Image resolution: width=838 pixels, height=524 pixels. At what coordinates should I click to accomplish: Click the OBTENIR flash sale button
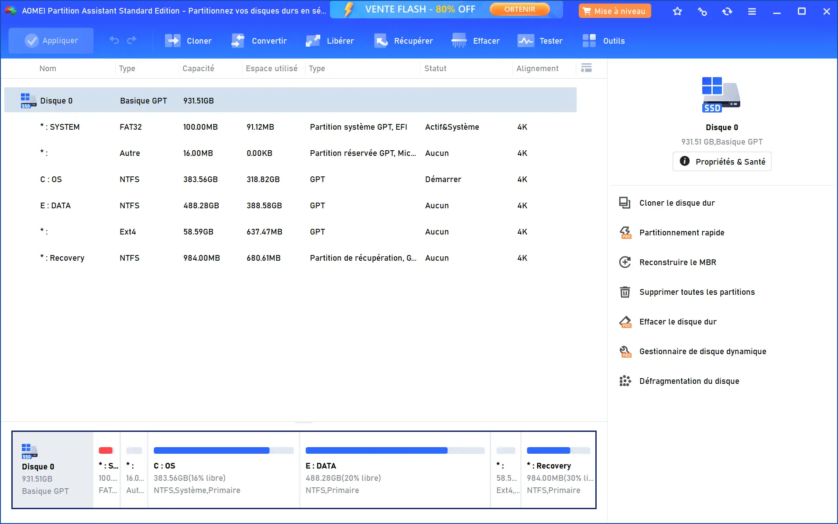[519, 9]
